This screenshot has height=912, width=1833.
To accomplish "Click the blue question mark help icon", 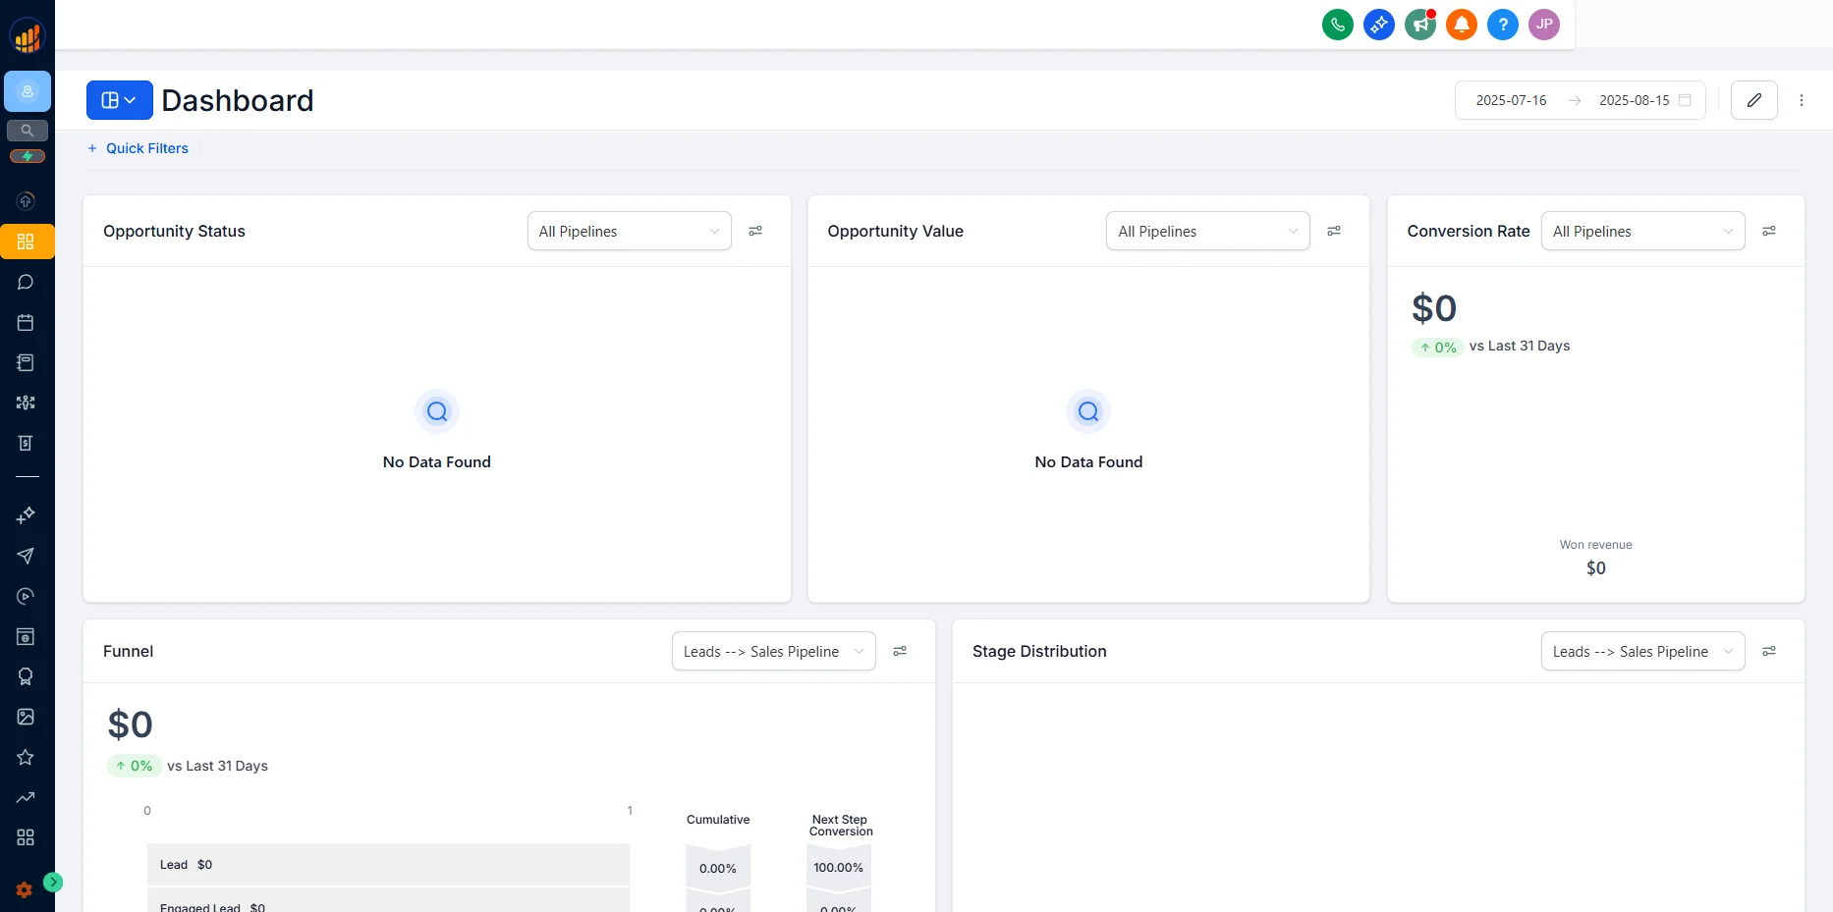I will click(1502, 25).
